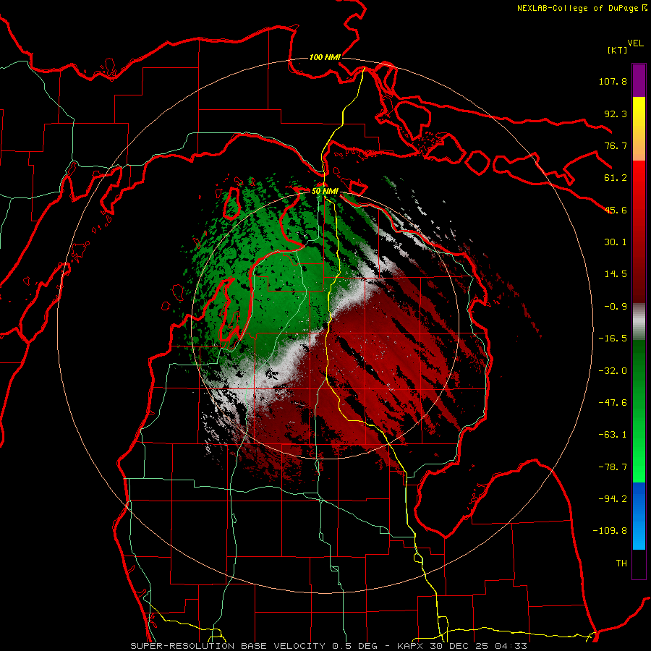Pick the gray near-zero segment of the color bar
Viewport: 651px width, 651px height.
(639, 322)
